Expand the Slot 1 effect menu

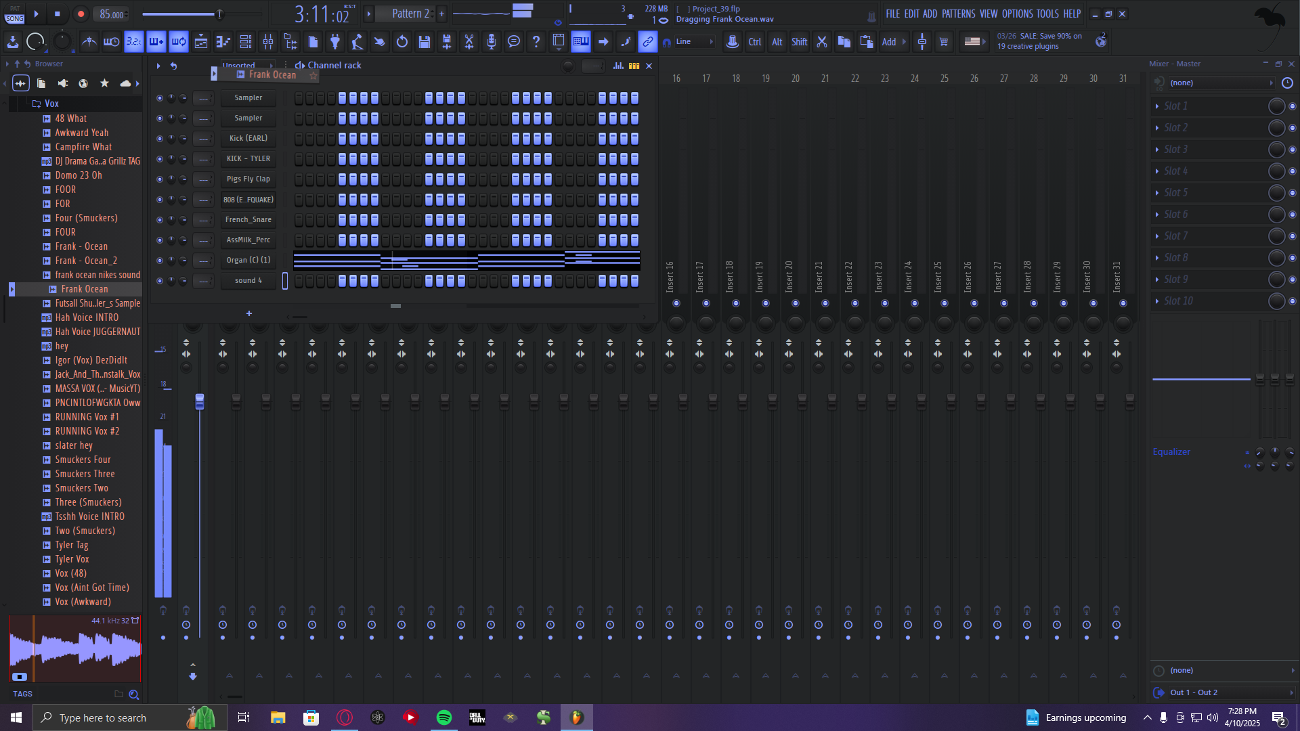coord(1157,106)
